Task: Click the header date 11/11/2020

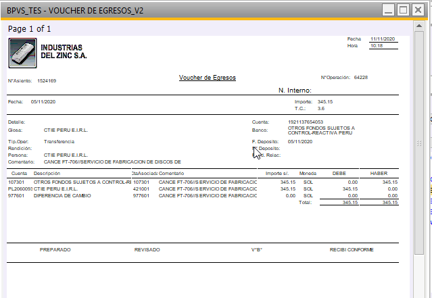Action: tap(383, 39)
